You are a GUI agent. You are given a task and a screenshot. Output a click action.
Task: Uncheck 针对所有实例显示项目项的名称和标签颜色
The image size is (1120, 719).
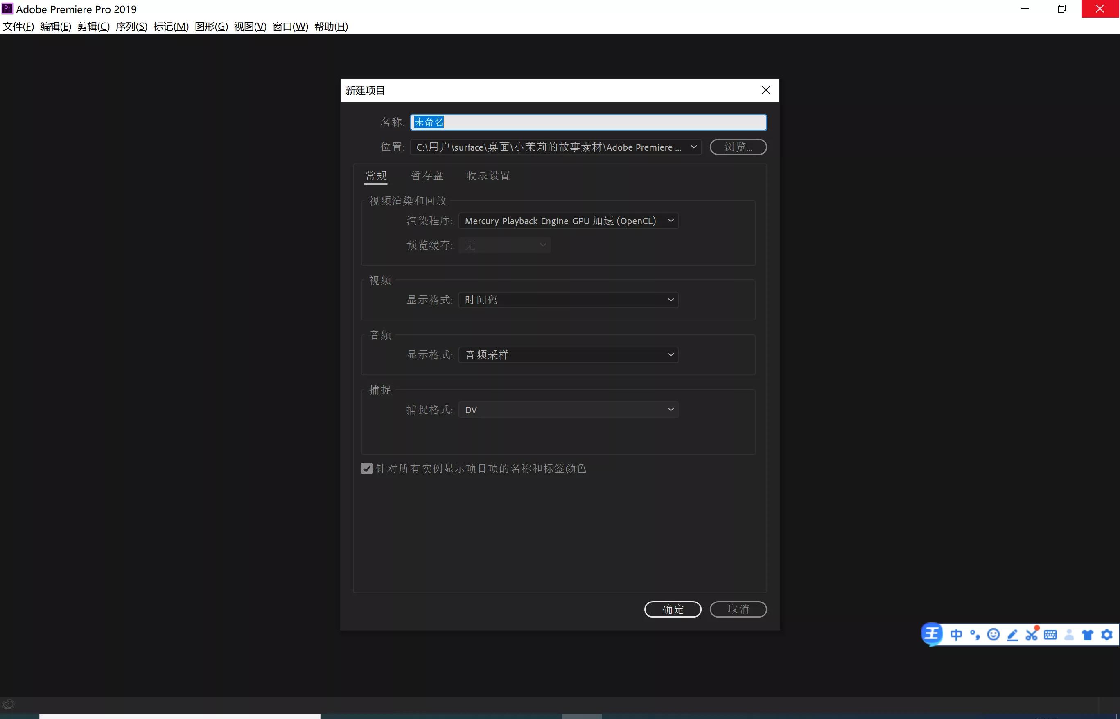coord(366,468)
